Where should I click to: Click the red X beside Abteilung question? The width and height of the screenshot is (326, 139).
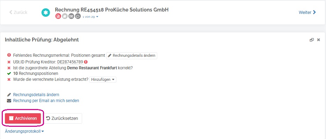pos(9,68)
